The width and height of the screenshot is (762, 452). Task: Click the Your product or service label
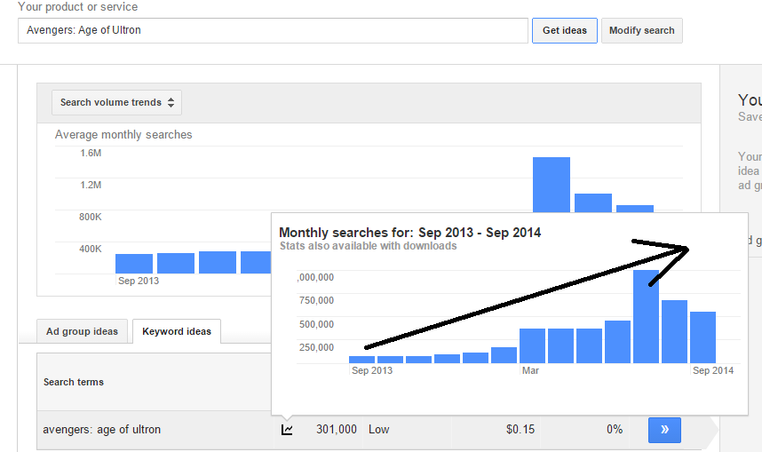click(78, 7)
